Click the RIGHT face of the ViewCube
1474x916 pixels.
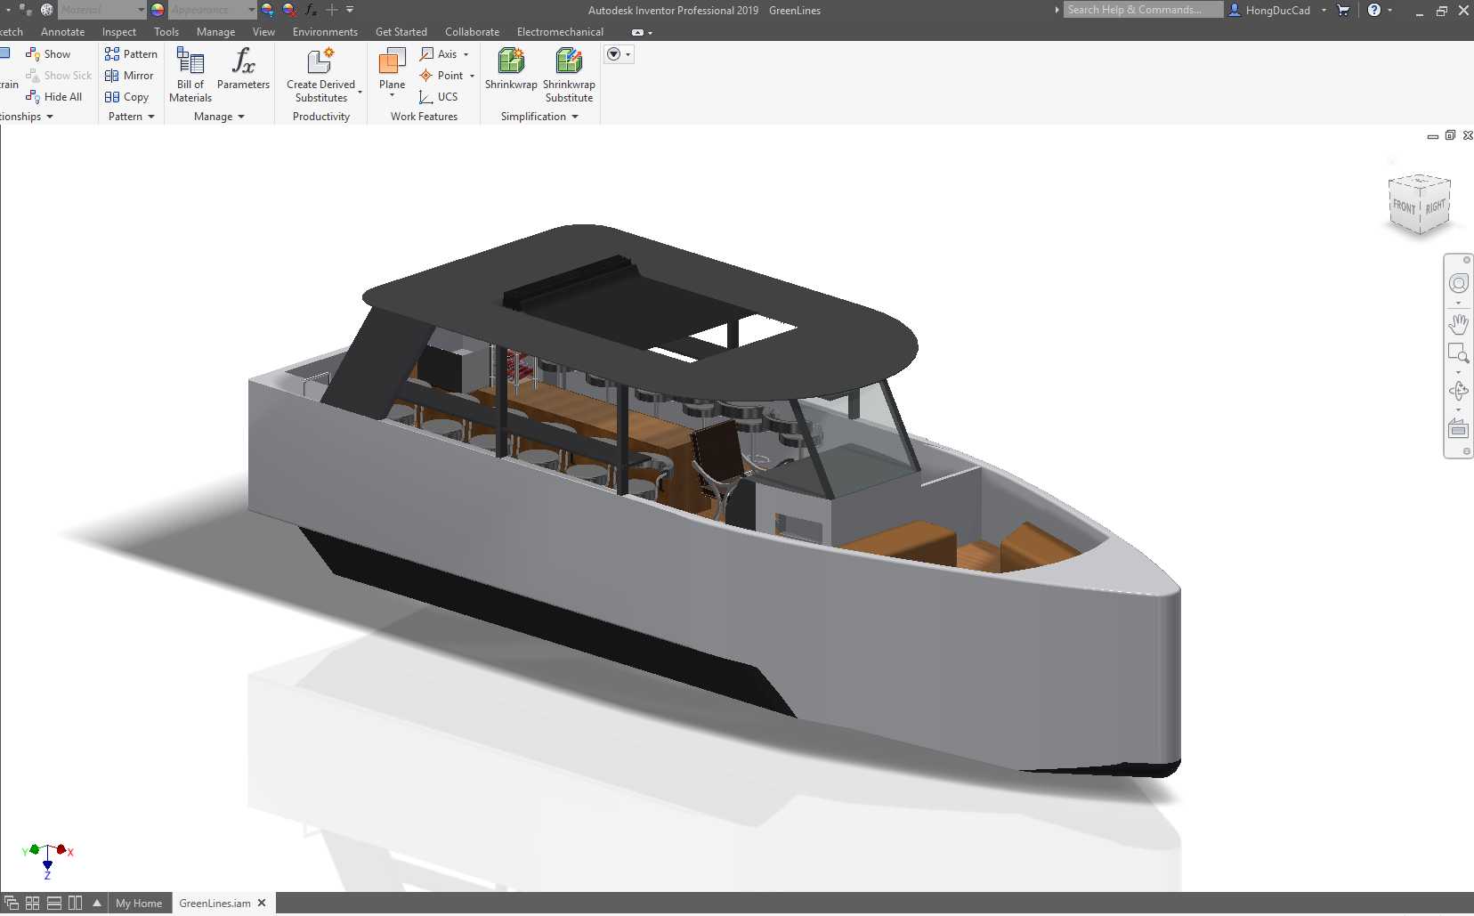tap(1435, 207)
